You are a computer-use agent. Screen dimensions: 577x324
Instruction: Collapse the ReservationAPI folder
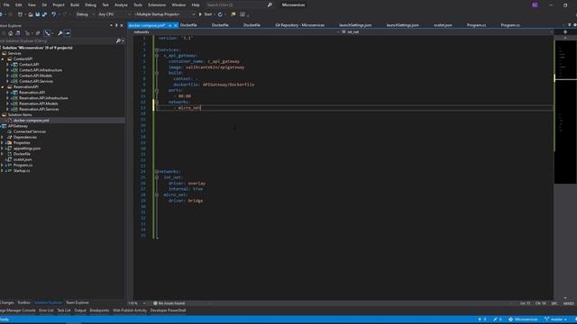(3, 86)
